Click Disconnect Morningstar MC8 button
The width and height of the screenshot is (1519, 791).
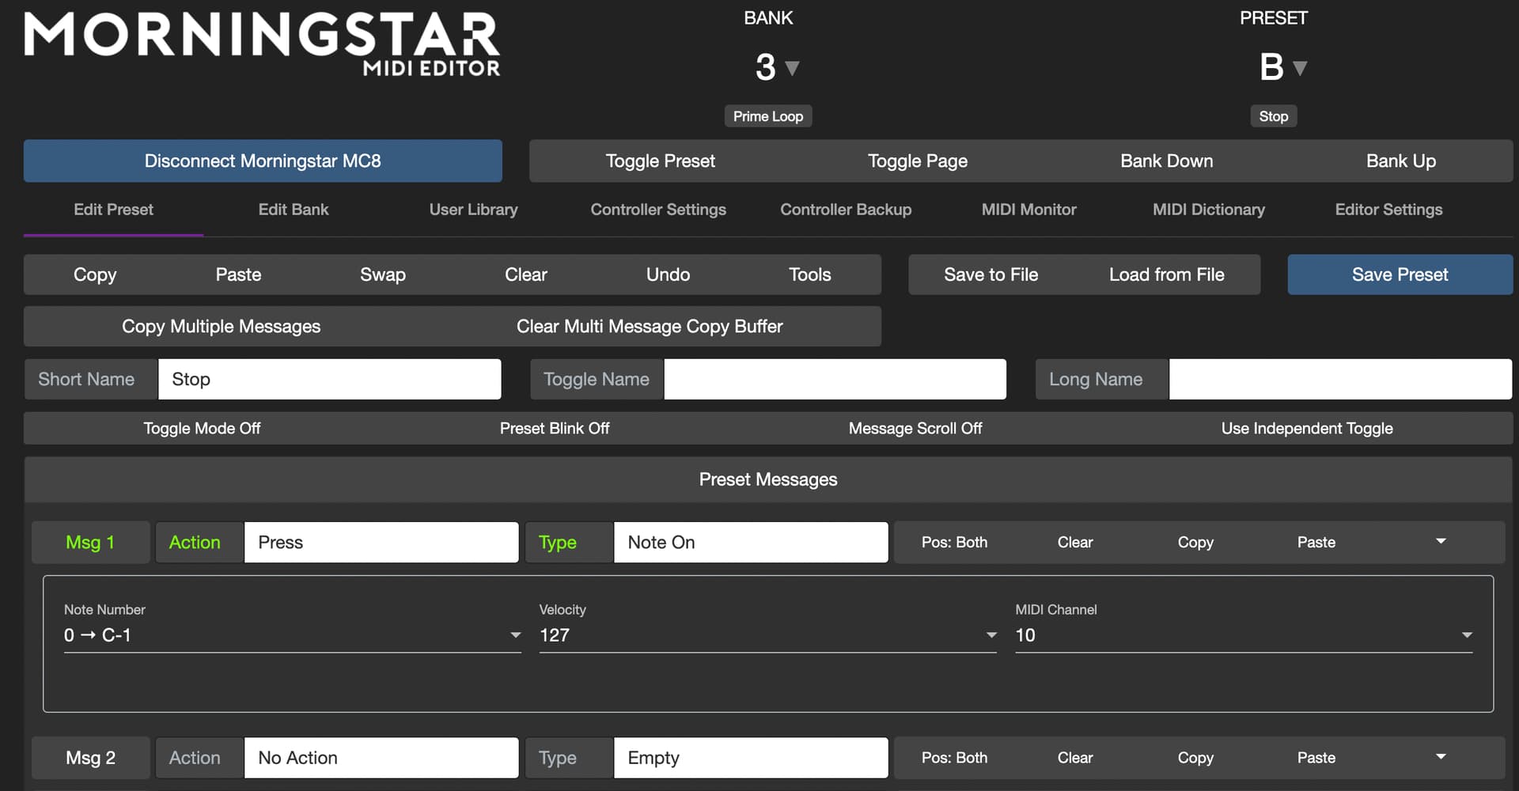pos(263,161)
